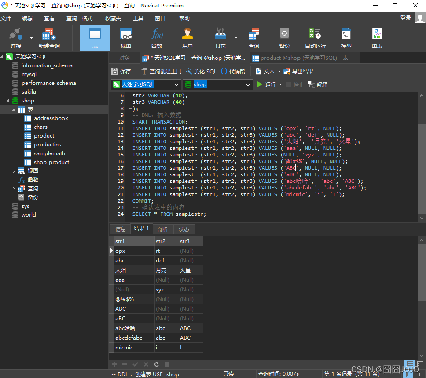The image size is (426, 378).
Task: Open the Query (查询) toolbar icon
Action: pyautogui.click(x=254, y=38)
